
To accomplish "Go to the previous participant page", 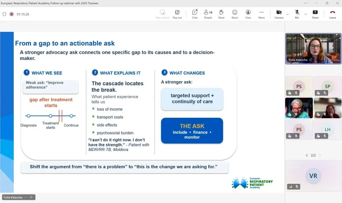I will (307, 155).
